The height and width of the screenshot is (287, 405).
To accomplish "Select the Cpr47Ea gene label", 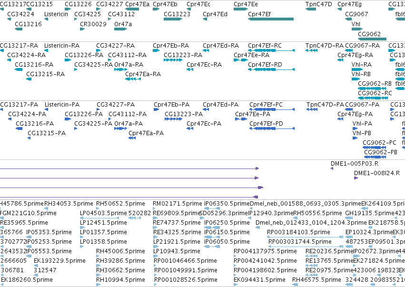I will coord(138,4).
